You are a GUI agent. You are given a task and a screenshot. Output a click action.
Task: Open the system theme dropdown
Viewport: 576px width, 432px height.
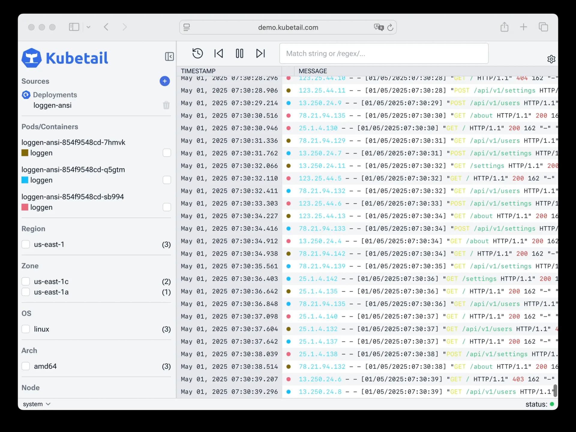point(37,404)
